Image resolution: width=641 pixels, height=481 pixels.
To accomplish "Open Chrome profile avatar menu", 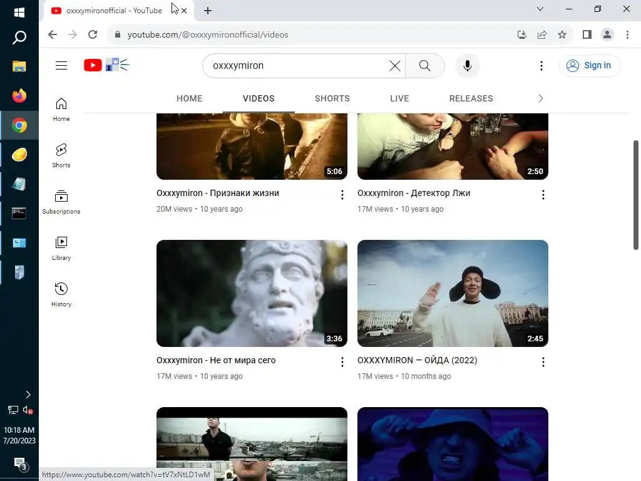I will 607,35.
